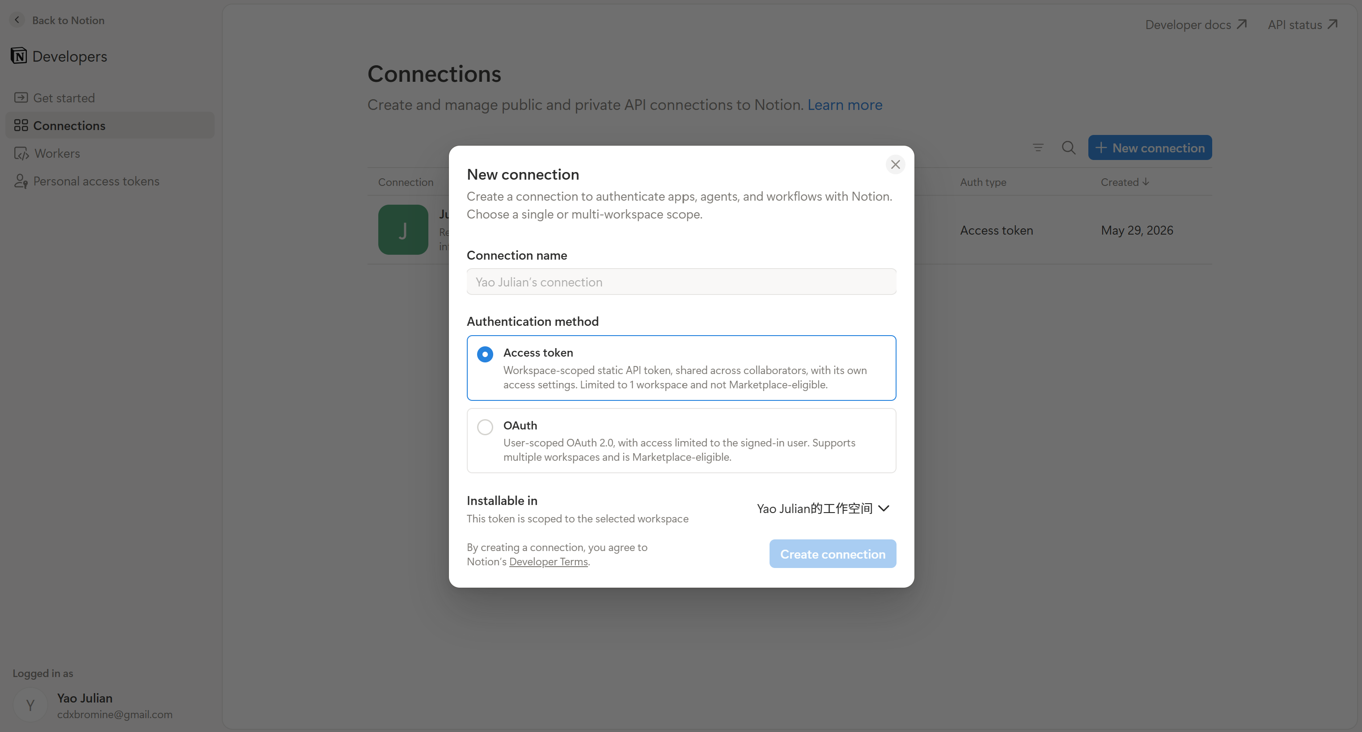
Task: Open Connections in the sidebar
Action: pyautogui.click(x=110, y=125)
